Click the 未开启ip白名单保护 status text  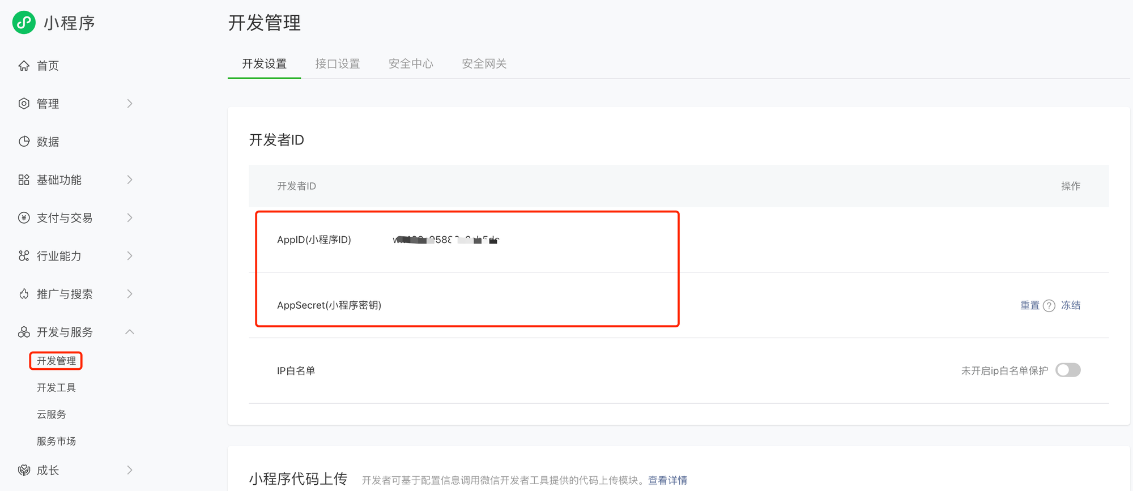(1004, 370)
